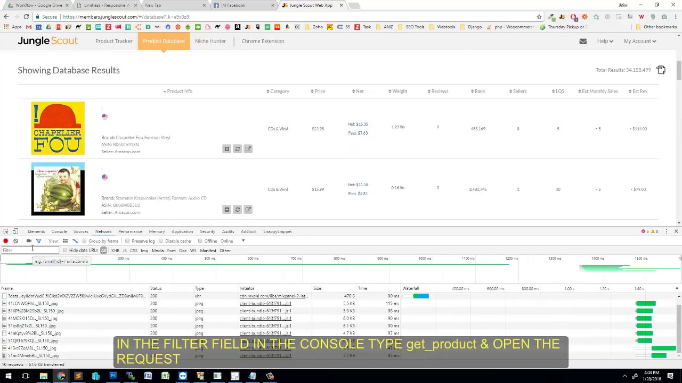Viewport: 682px width, 383px height.
Task: Select the All network filter button
Action: coord(104,251)
